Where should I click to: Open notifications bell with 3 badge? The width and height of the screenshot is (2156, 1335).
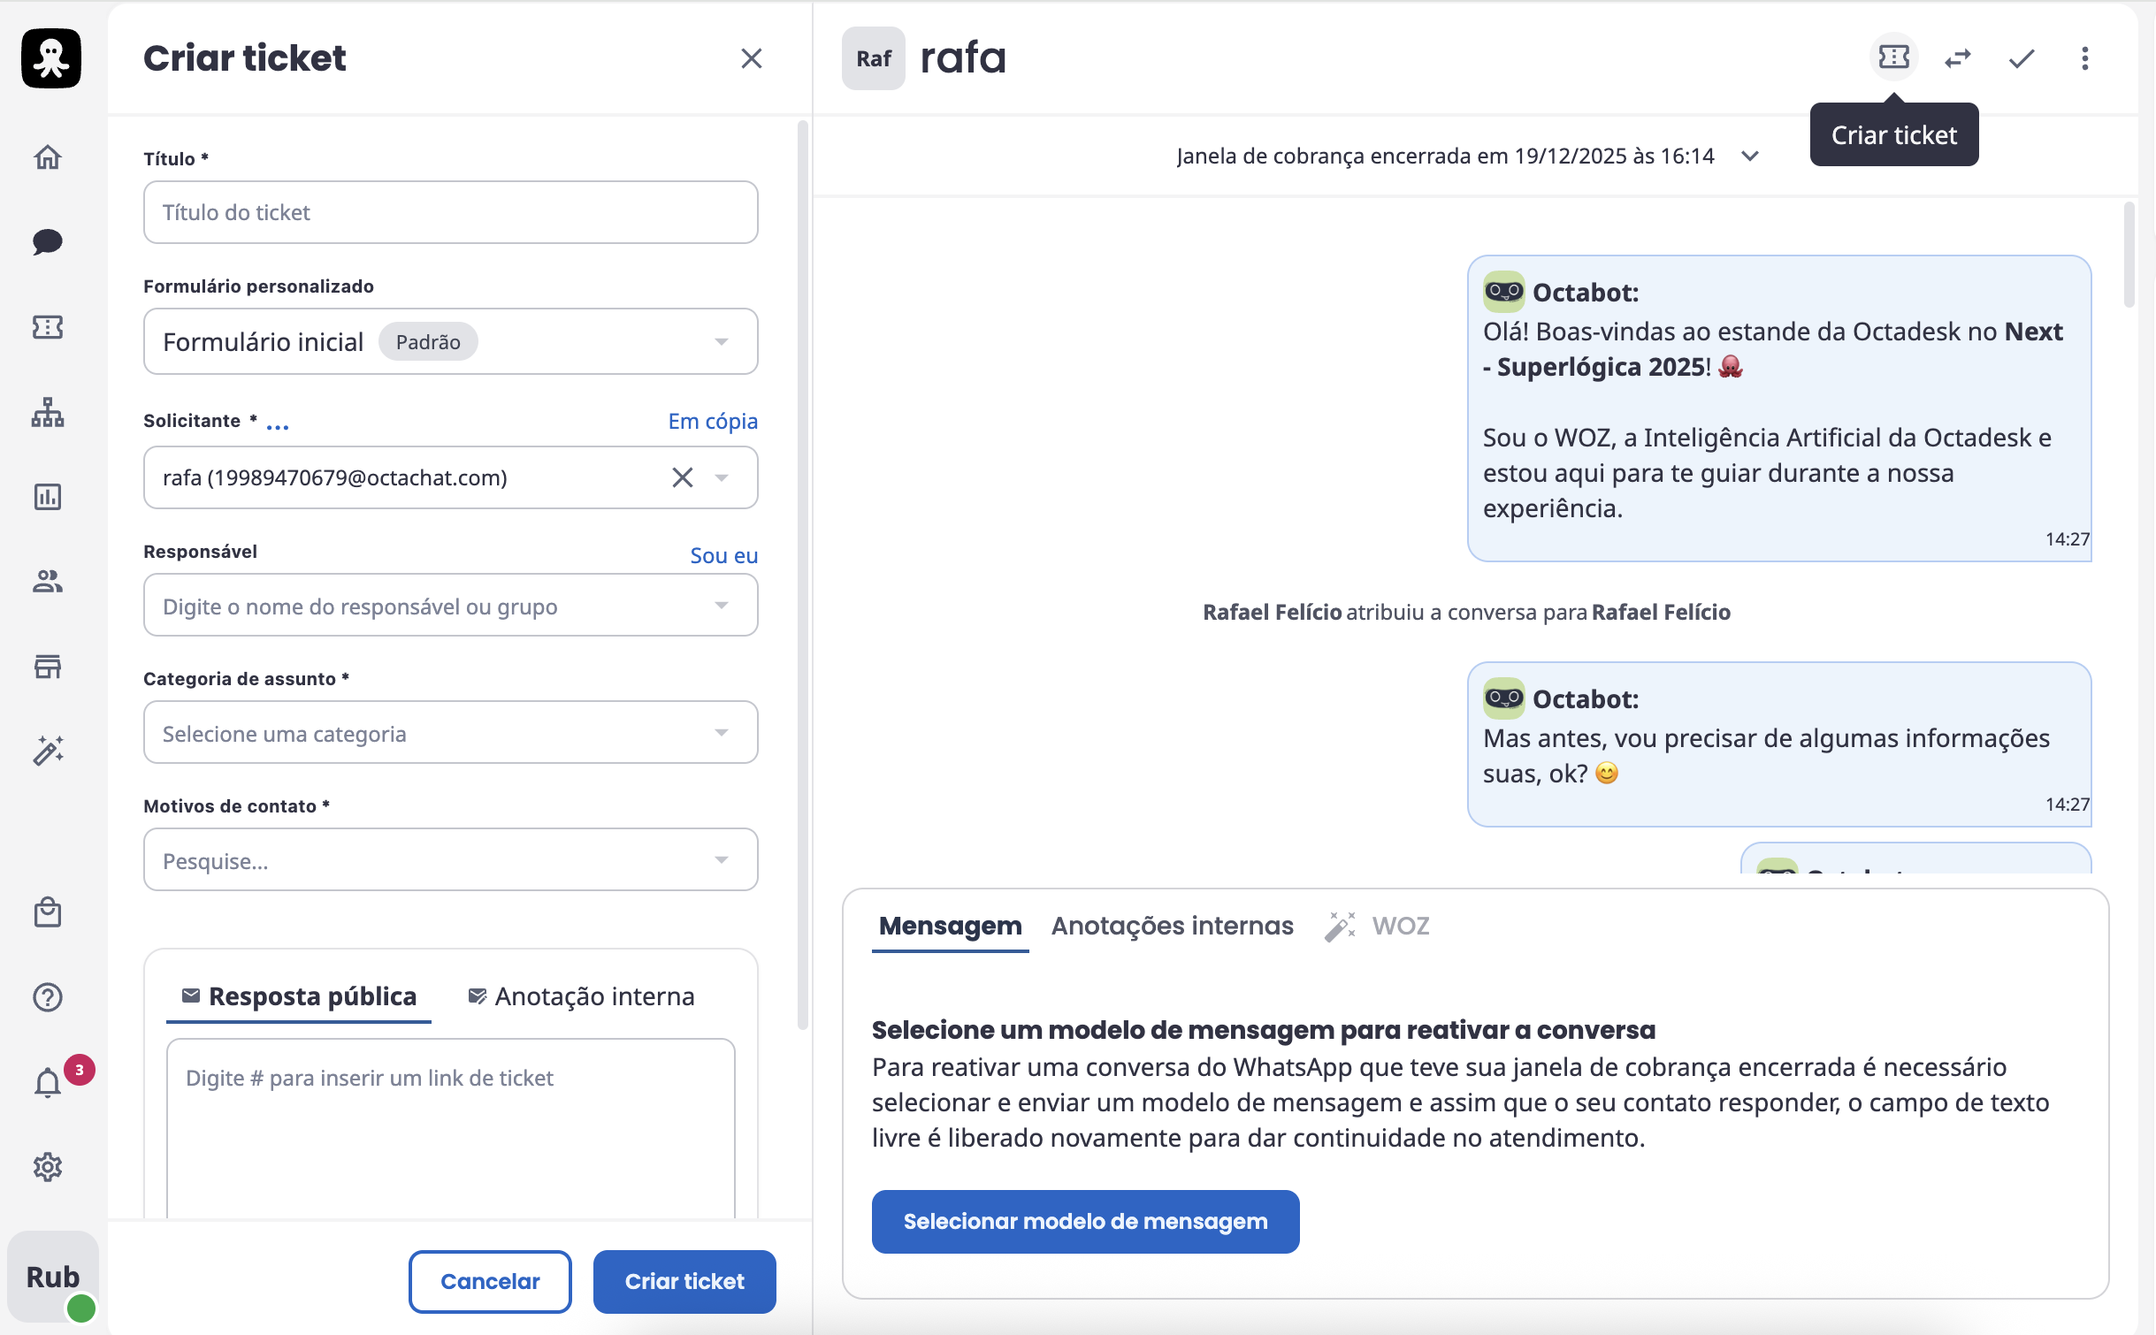[48, 1082]
